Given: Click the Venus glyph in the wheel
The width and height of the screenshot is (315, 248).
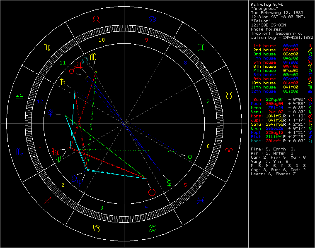Looking at the screenshot, I should point(190,157).
